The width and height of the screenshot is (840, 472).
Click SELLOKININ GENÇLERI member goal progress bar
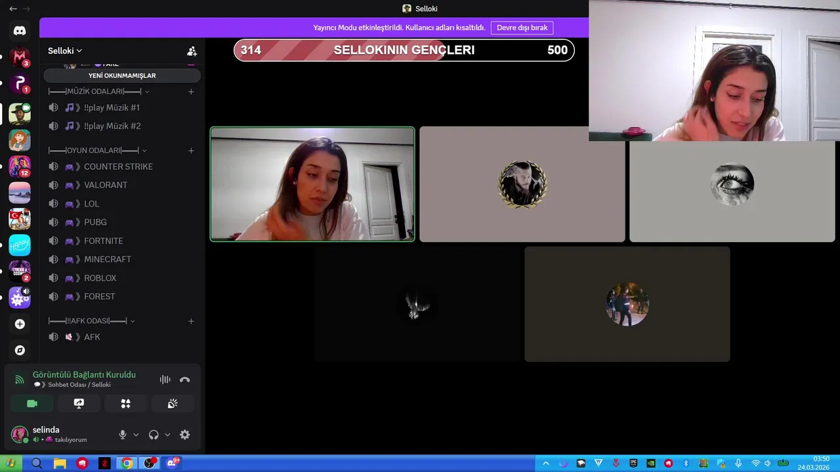[x=404, y=50]
